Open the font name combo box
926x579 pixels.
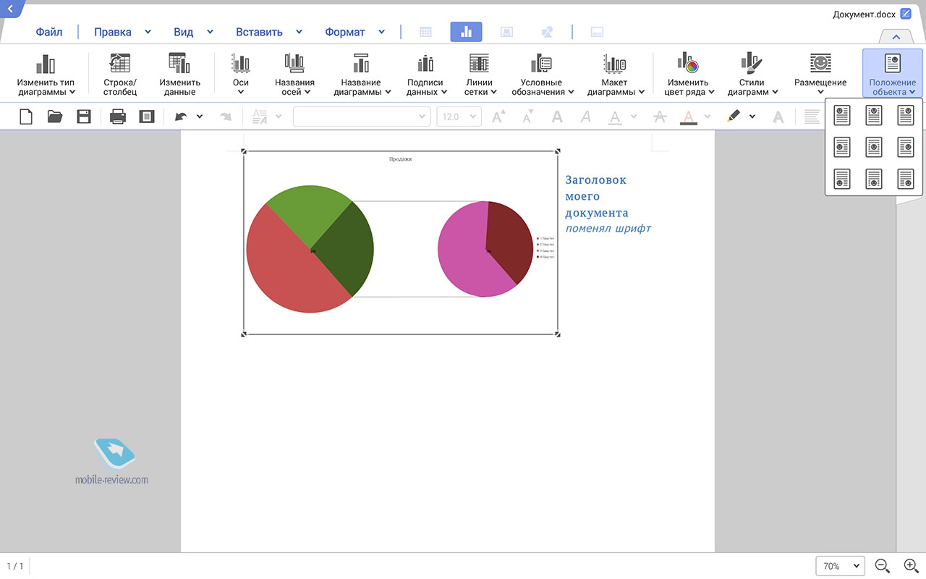click(x=362, y=117)
